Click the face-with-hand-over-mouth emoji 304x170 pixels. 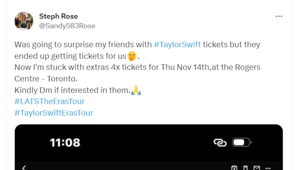[132, 57]
